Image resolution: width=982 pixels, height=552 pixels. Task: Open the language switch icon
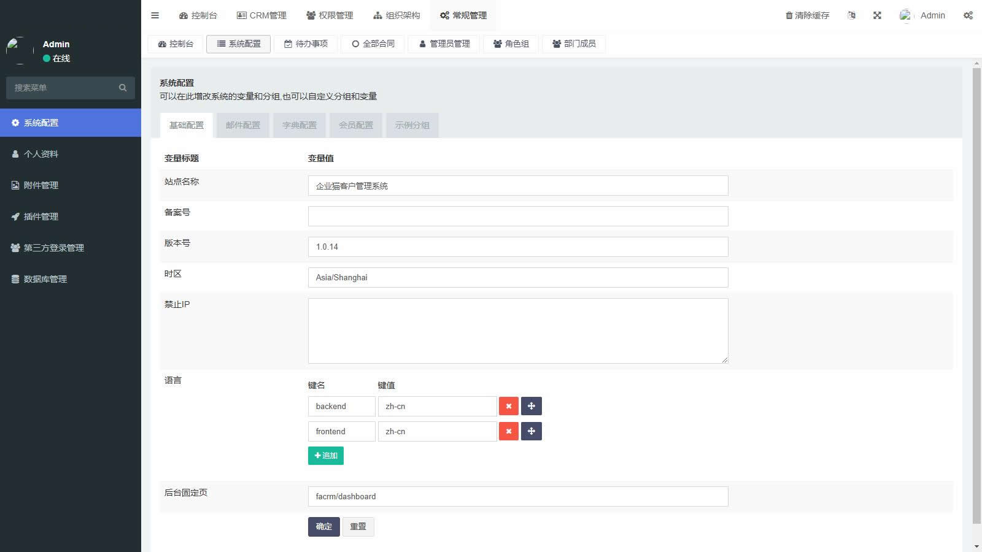(x=851, y=15)
